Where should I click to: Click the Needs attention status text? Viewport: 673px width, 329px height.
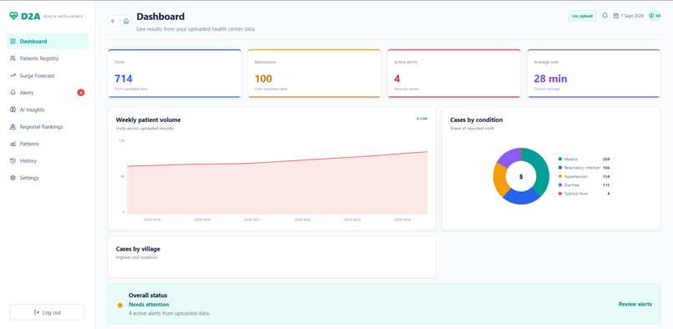(x=149, y=305)
